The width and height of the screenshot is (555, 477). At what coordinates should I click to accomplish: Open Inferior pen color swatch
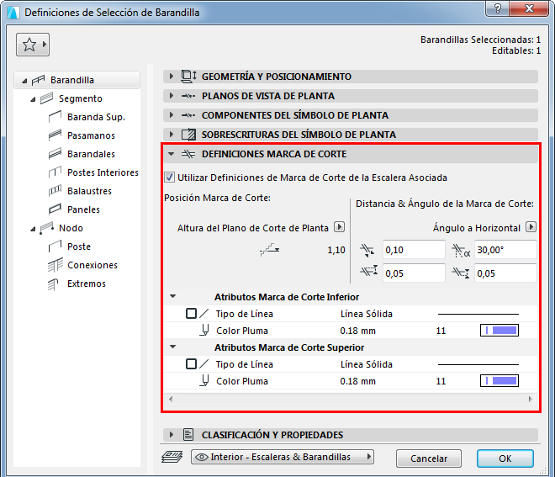click(499, 331)
